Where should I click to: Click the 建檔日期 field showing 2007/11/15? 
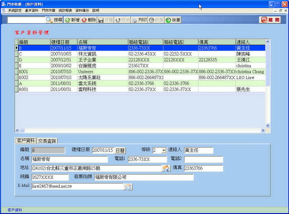pyautogui.click(x=103, y=151)
